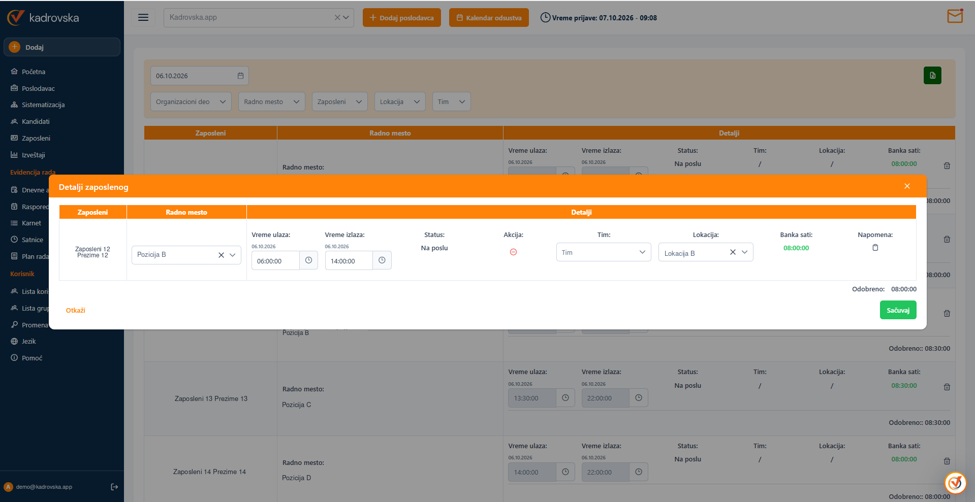Click the Vreme ulaza 06:00:00 time field
The height and width of the screenshot is (502, 975).
(x=275, y=261)
